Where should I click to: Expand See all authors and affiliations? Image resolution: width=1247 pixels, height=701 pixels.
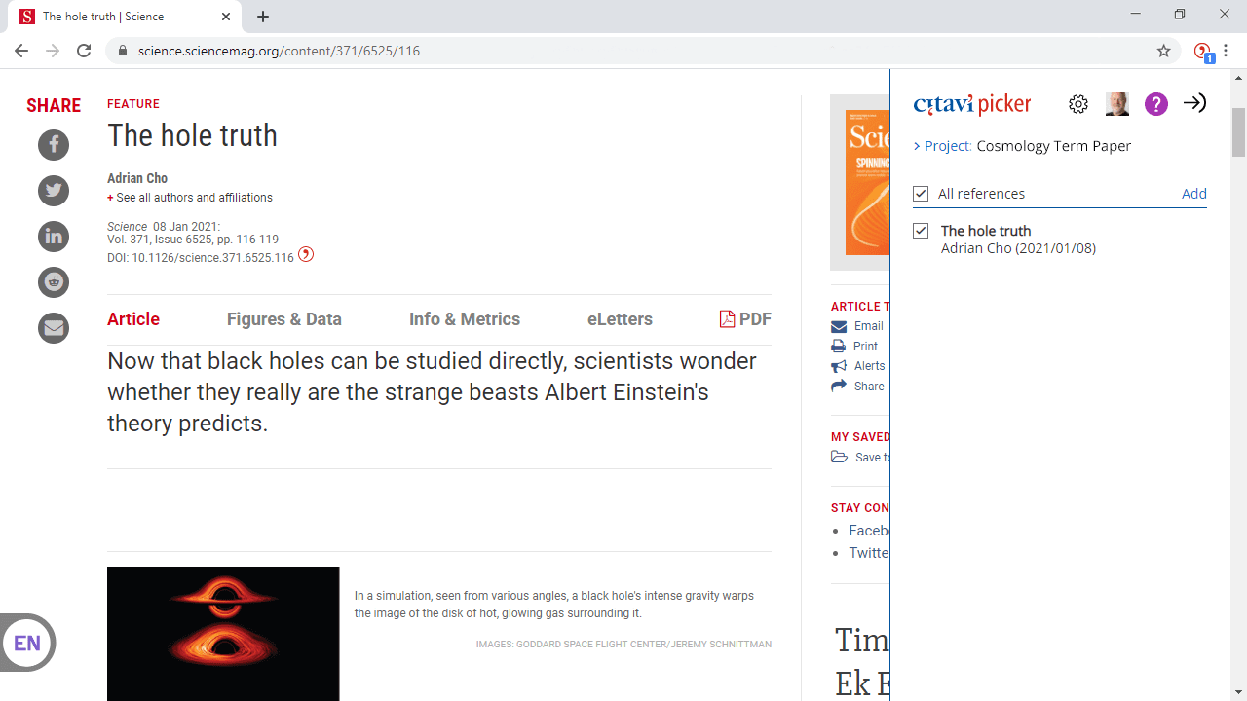[190, 198]
